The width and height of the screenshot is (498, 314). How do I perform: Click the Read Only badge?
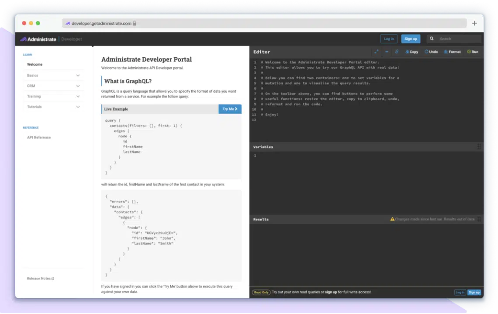(261, 293)
